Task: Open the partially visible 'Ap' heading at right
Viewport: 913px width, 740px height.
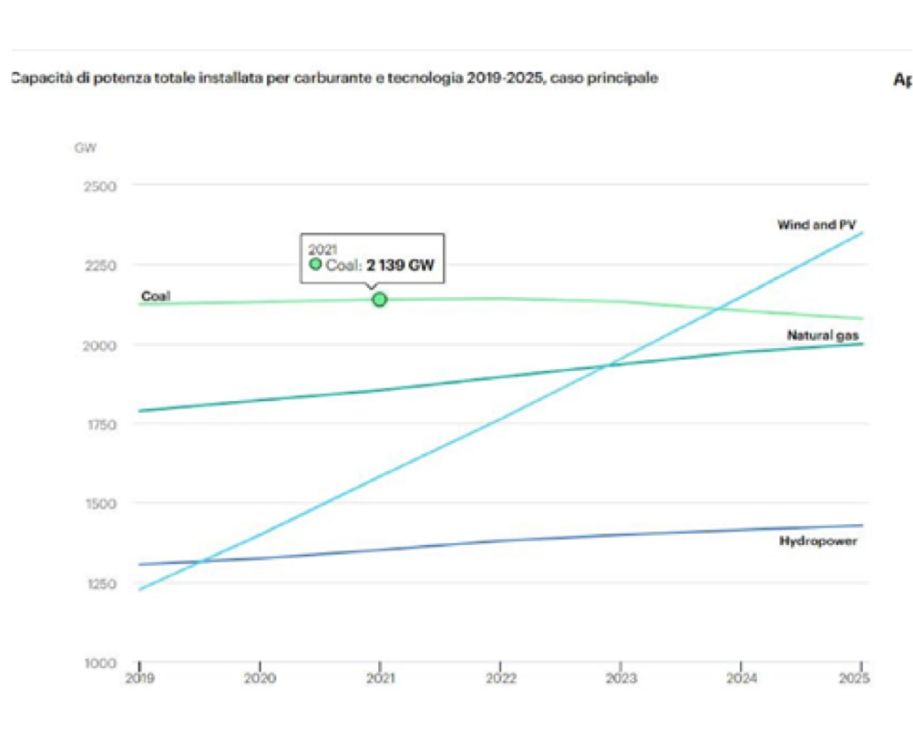Action: click(902, 79)
